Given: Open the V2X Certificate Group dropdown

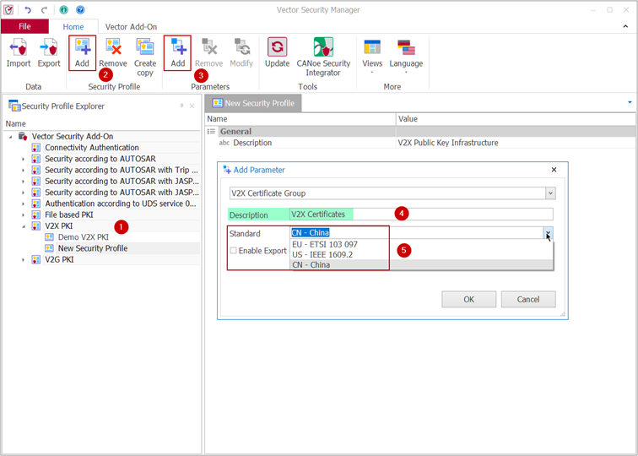Looking at the screenshot, I should point(550,193).
